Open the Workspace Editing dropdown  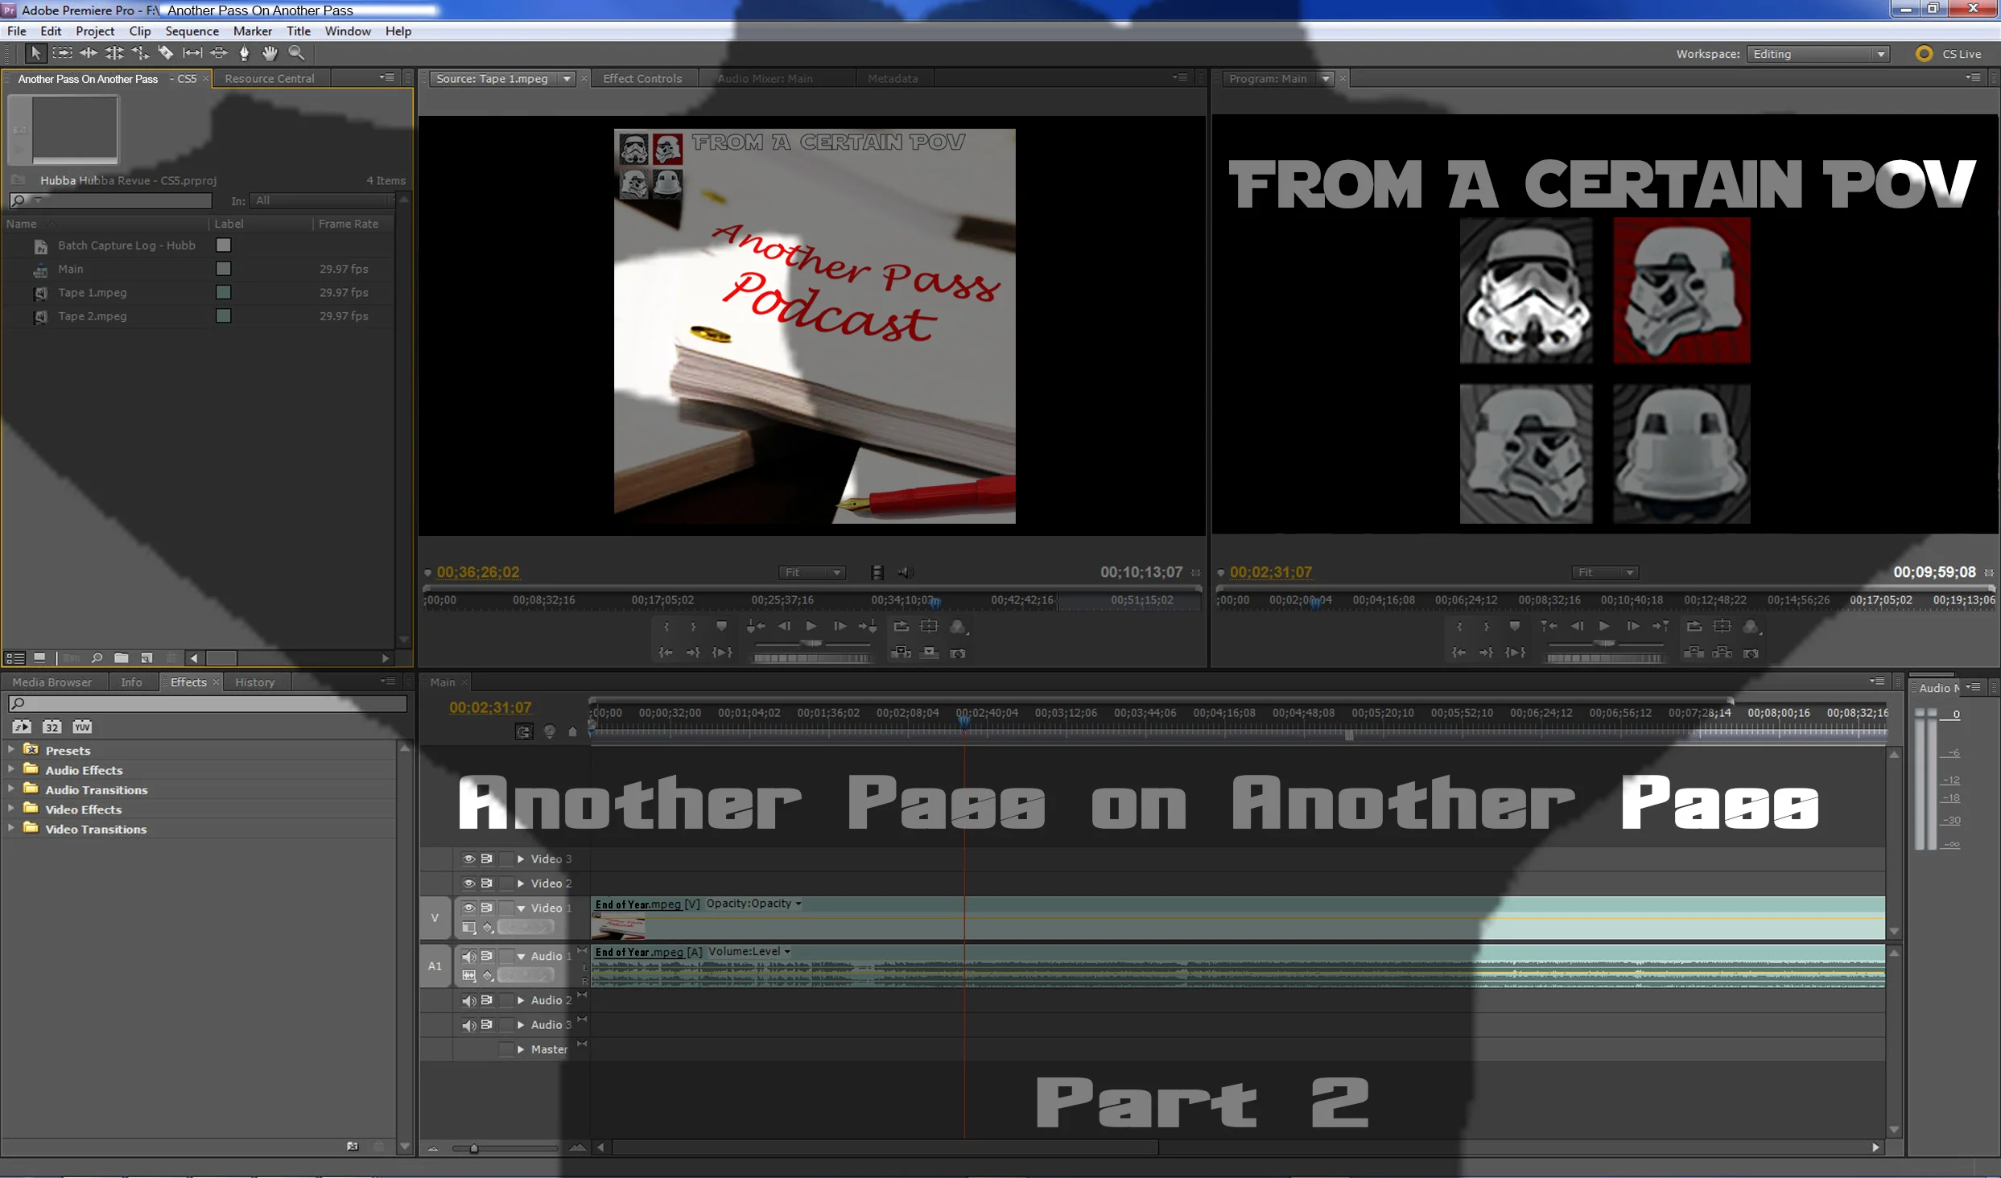pos(1818,54)
